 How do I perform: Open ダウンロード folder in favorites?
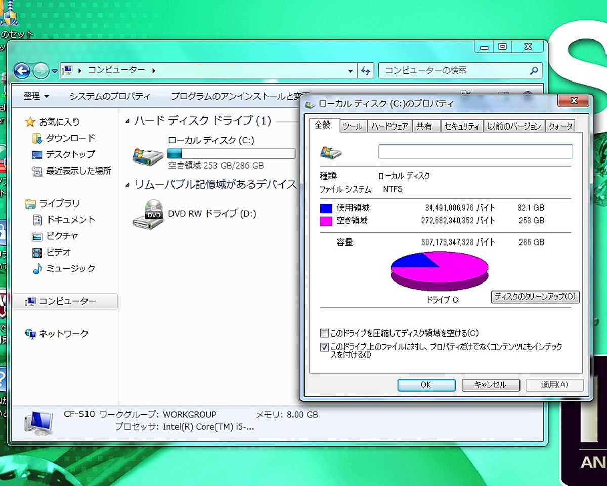point(64,138)
